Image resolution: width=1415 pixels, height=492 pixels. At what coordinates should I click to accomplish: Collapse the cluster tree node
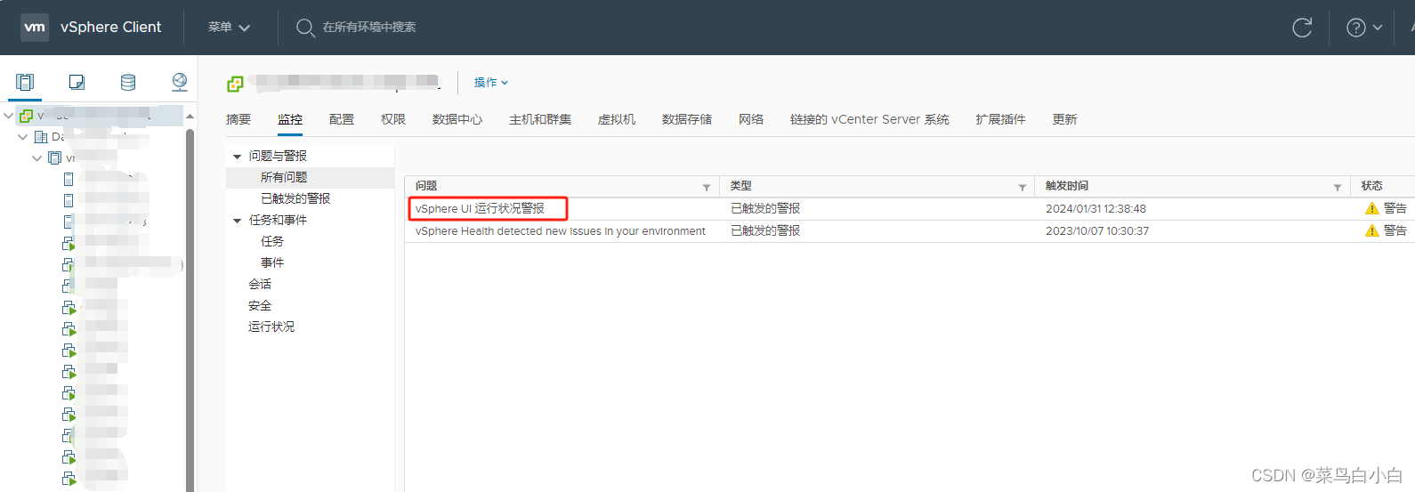(x=37, y=158)
